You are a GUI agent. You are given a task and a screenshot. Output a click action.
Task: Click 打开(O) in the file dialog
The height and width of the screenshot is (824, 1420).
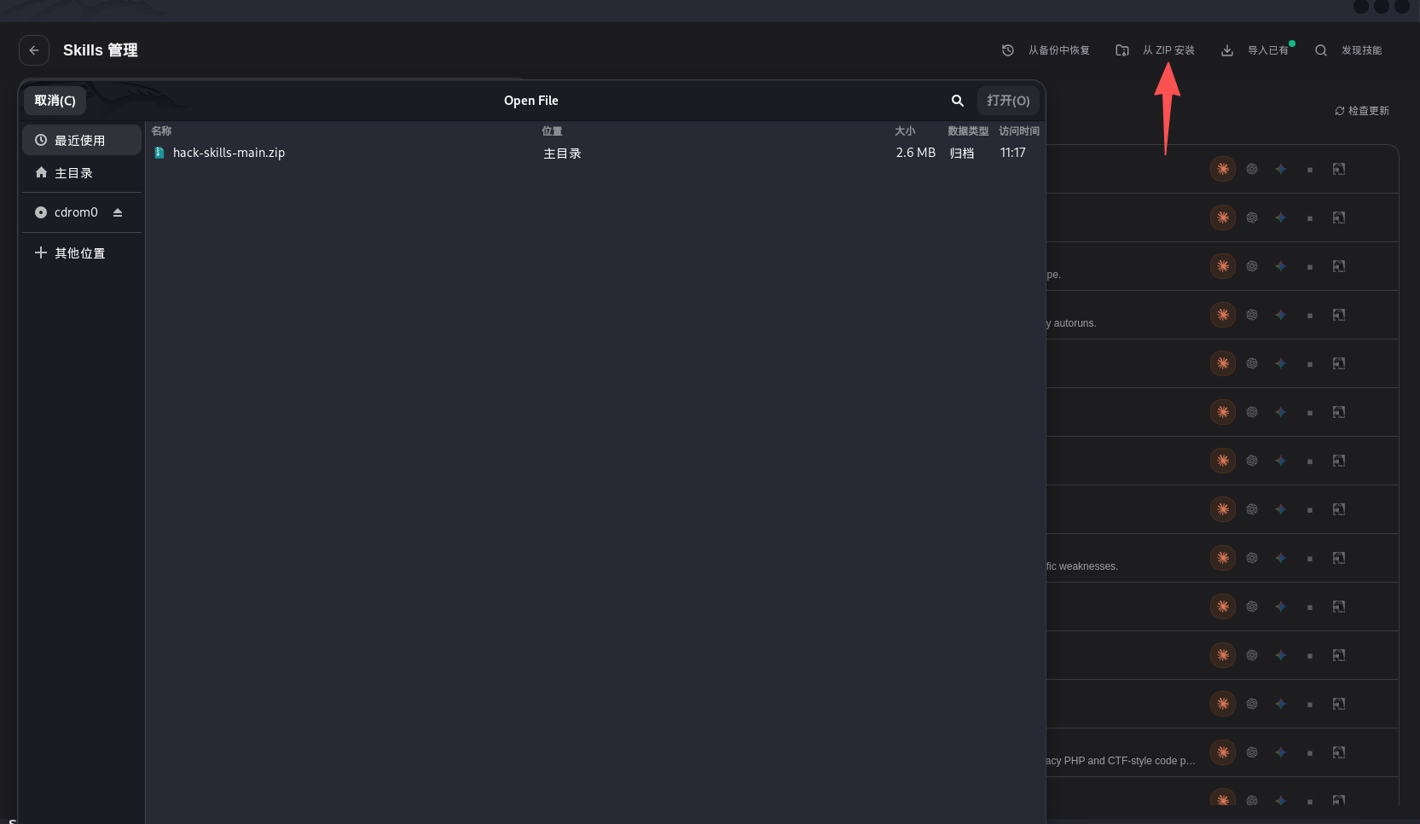click(1008, 101)
